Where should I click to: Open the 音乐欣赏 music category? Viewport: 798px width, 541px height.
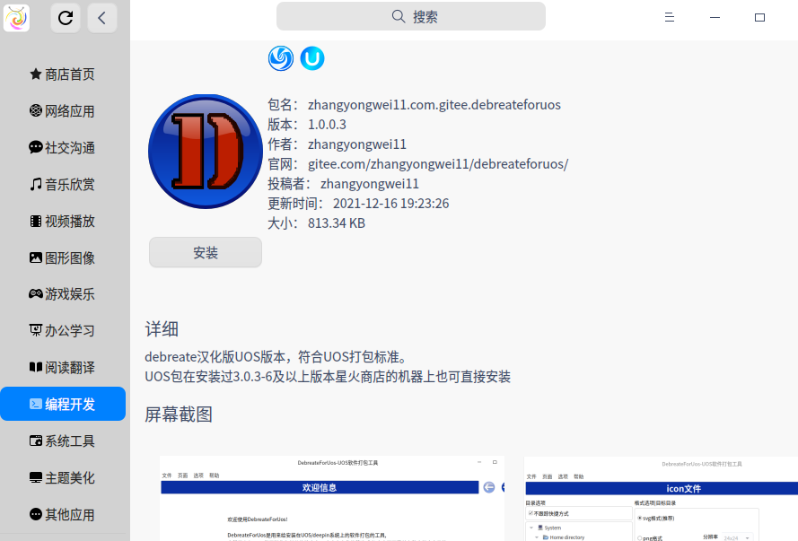pyautogui.click(x=65, y=184)
